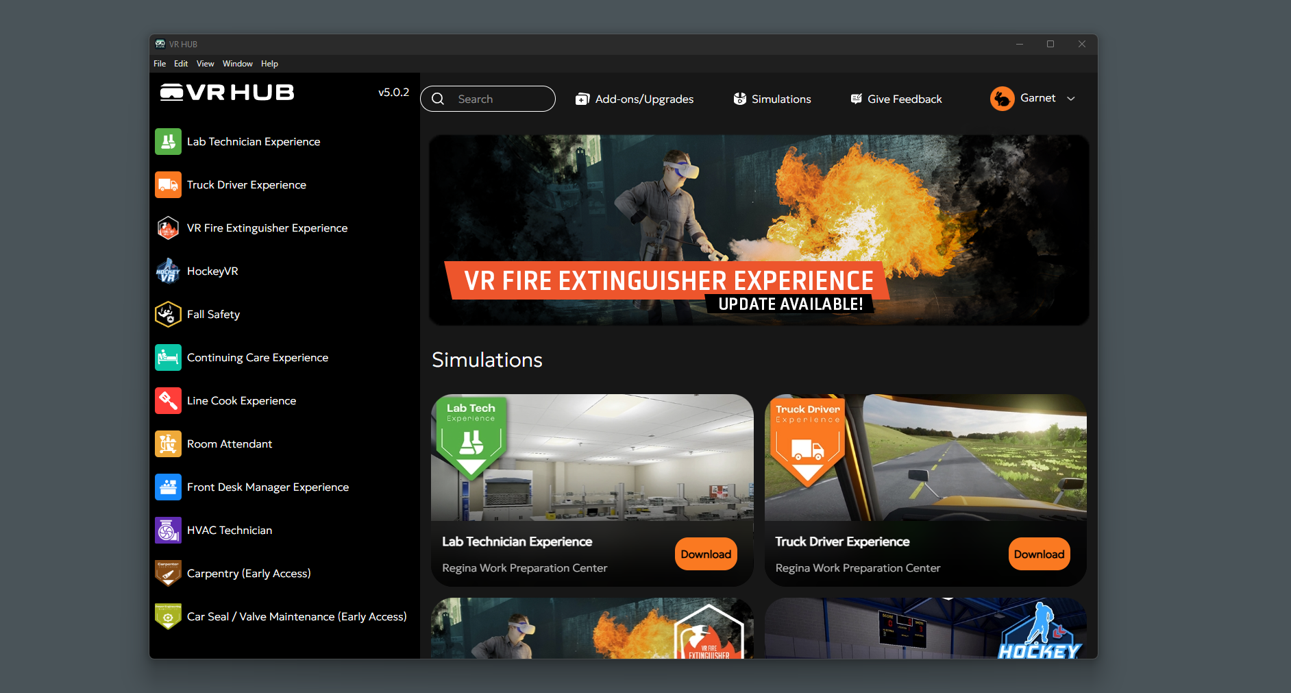Select the orange Truck Driver sidebar icon
This screenshot has height=693, width=1291.
coord(168,185)
